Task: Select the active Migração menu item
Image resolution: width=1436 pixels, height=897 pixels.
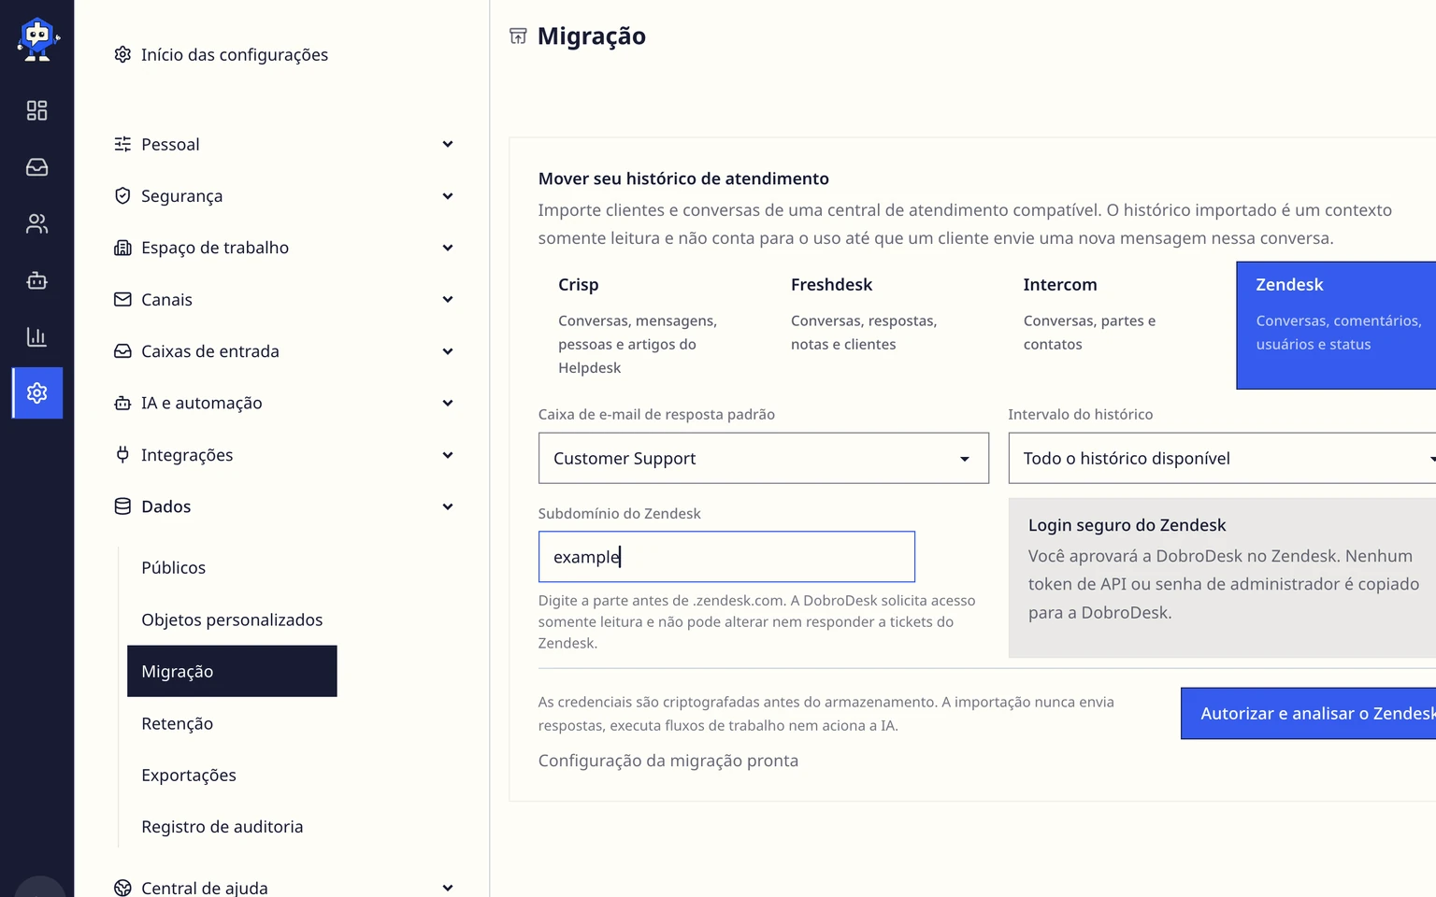Action: coord(232,671)
